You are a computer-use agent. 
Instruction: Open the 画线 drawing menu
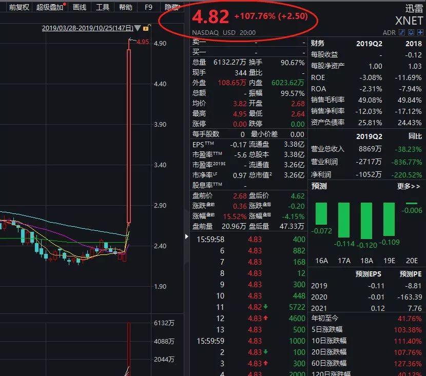(80, 7)
